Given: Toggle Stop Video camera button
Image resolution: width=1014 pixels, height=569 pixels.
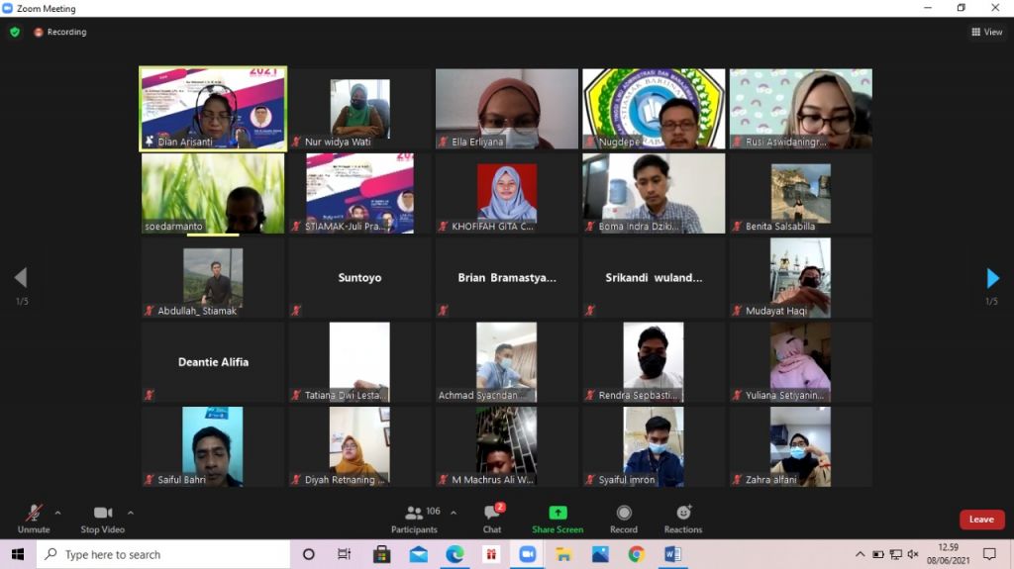Looking at the screenshot, I should (103, 519).
